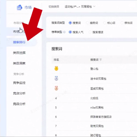Screen dimensions: 137x137
Task: Click the 搜索词 section heading
Action: click(57, 49)
